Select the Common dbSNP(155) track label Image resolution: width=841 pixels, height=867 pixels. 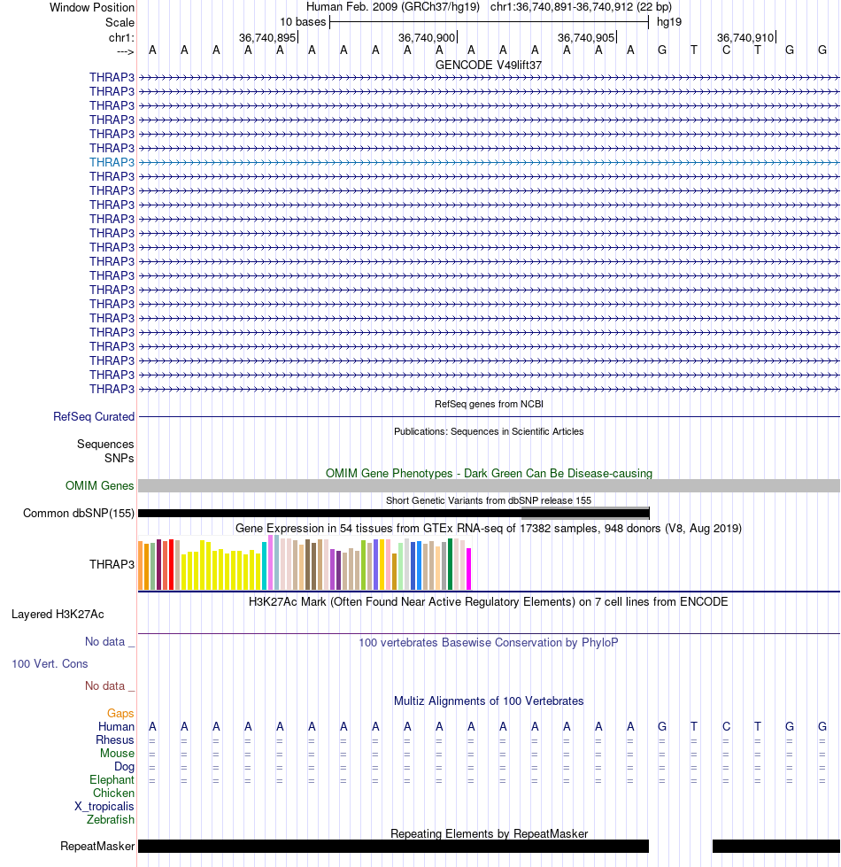(79, 513)
